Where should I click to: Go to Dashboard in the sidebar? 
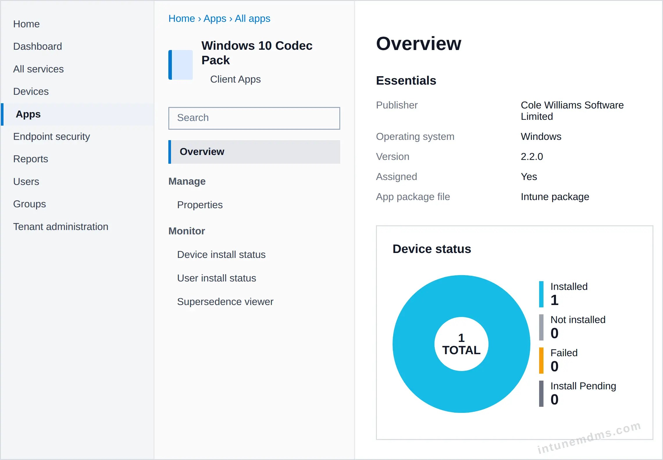(x=38, y=46)
